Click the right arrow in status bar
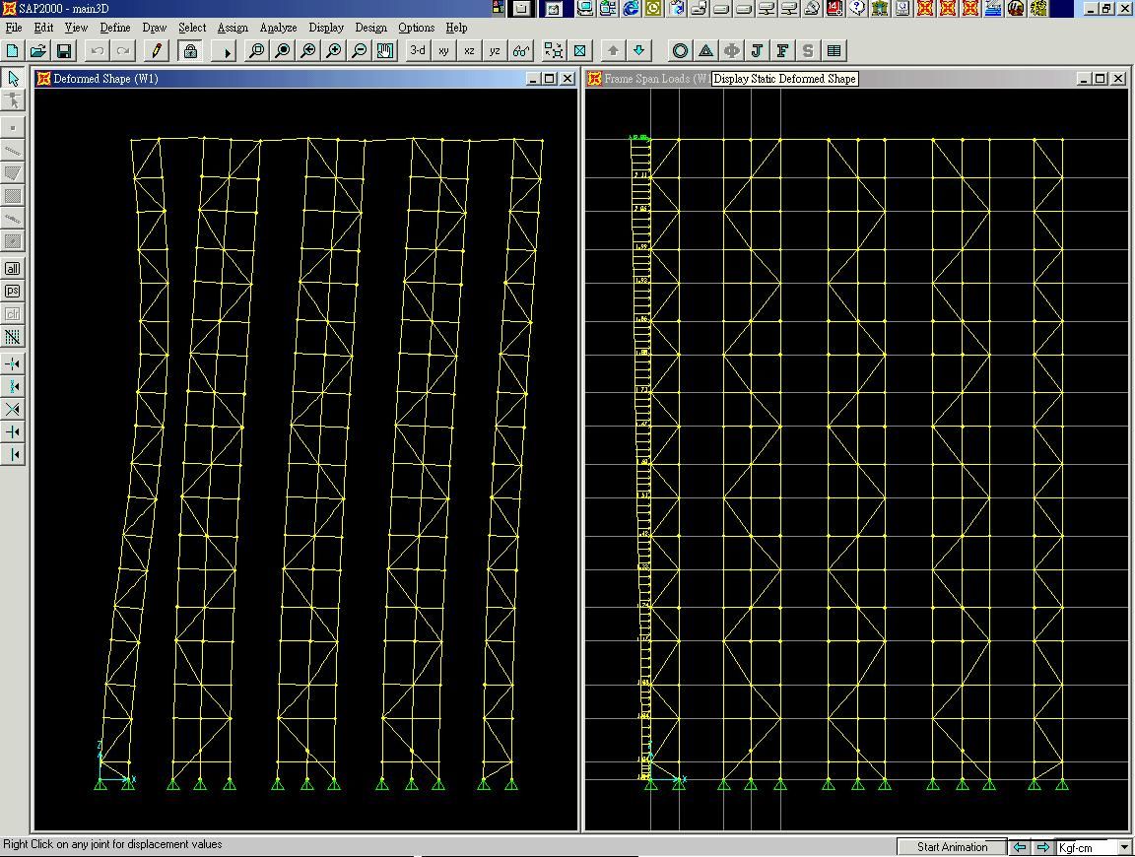The height and width of the screenshot is (857, 1135). (1042, 847)
